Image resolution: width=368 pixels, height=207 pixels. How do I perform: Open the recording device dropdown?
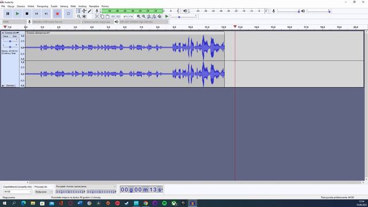pyautogui.click(x=56, y=22)
